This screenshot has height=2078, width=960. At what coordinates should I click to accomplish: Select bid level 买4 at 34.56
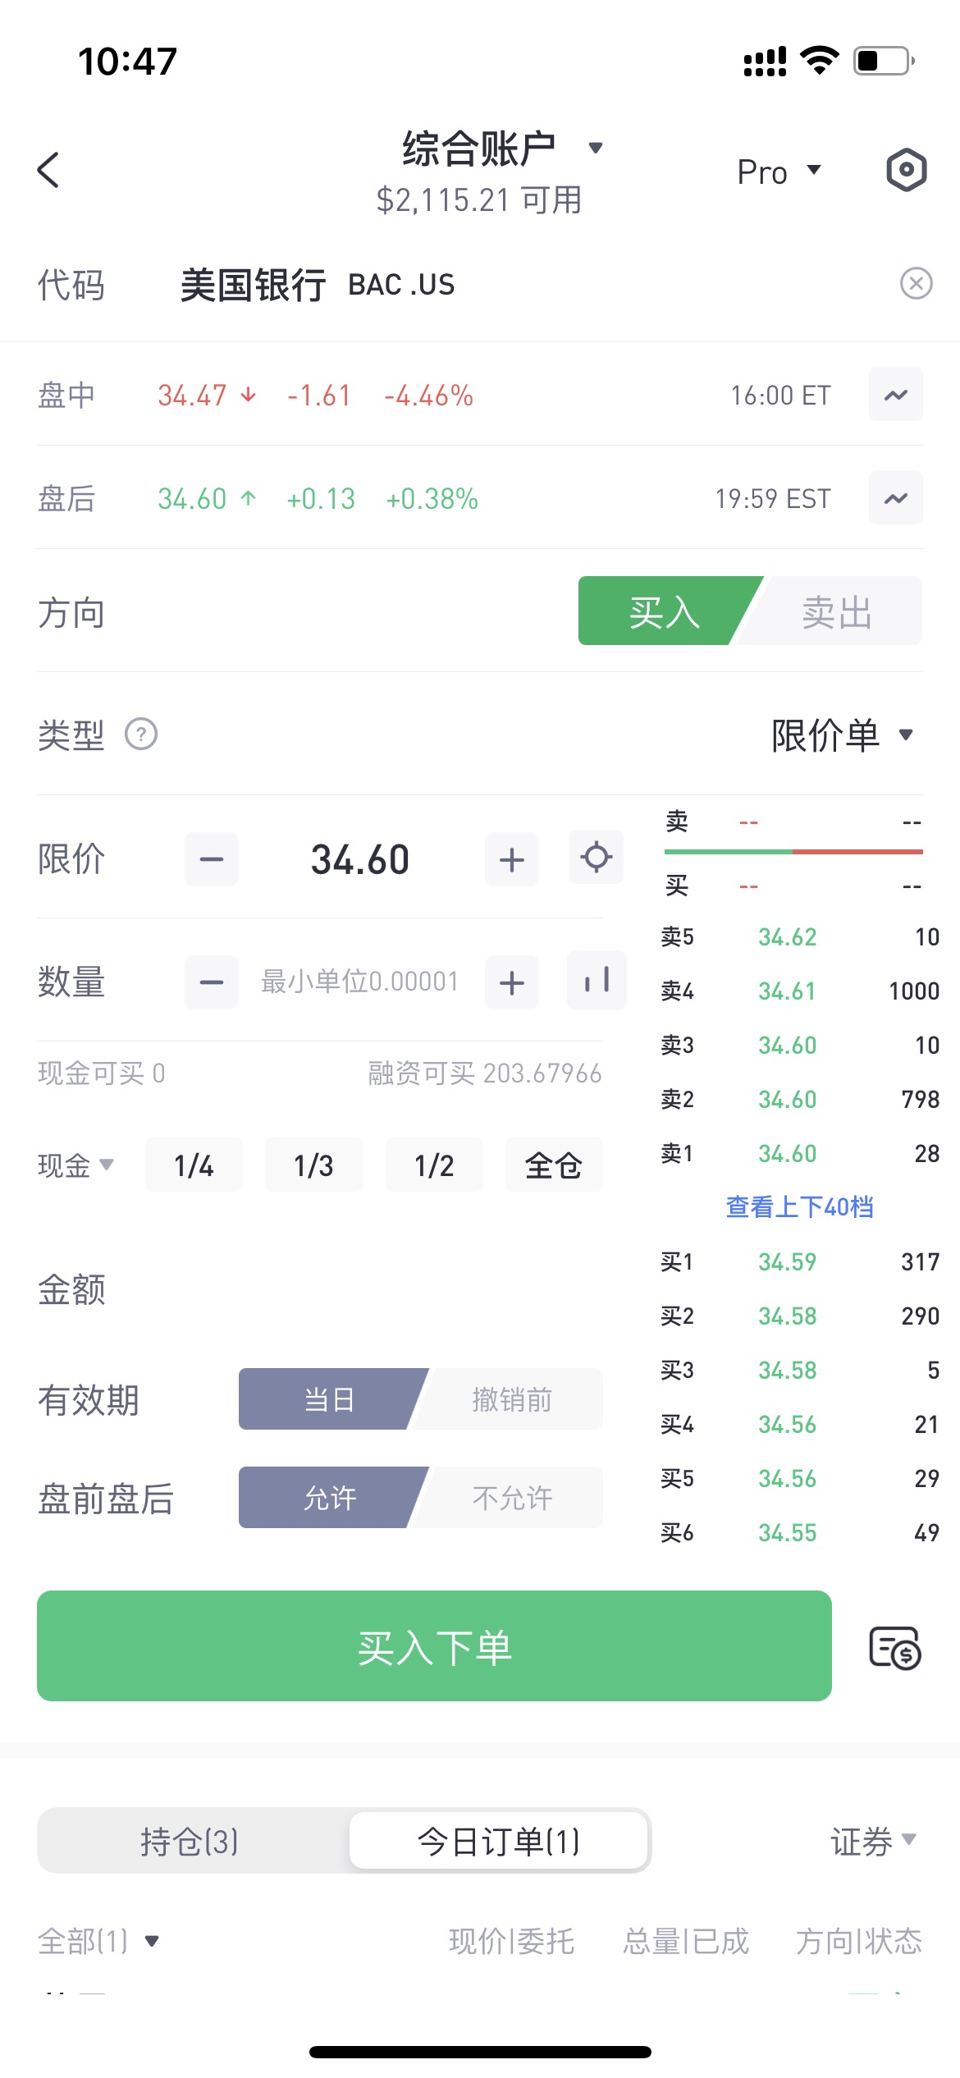coord(800,1424)
